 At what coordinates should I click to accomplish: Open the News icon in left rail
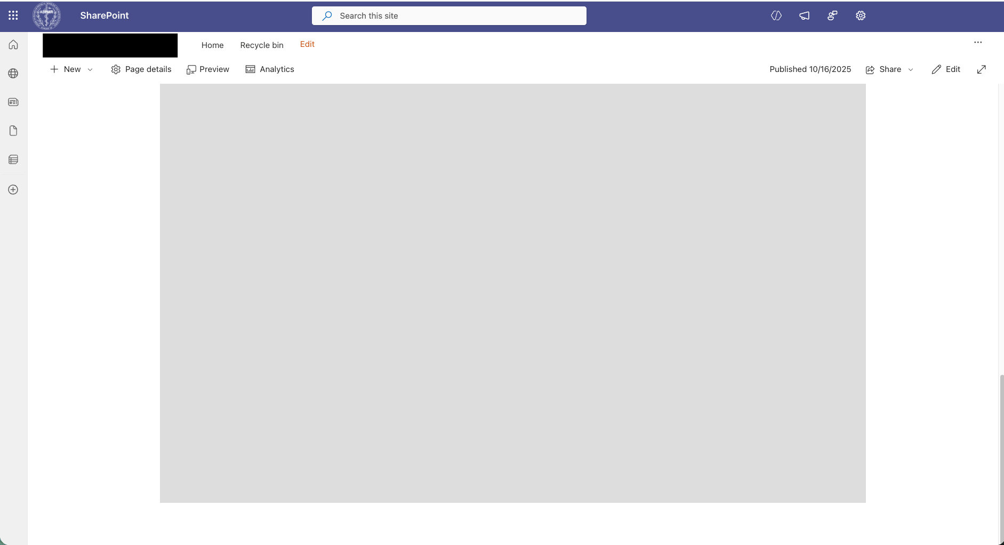tap(13, 102)
